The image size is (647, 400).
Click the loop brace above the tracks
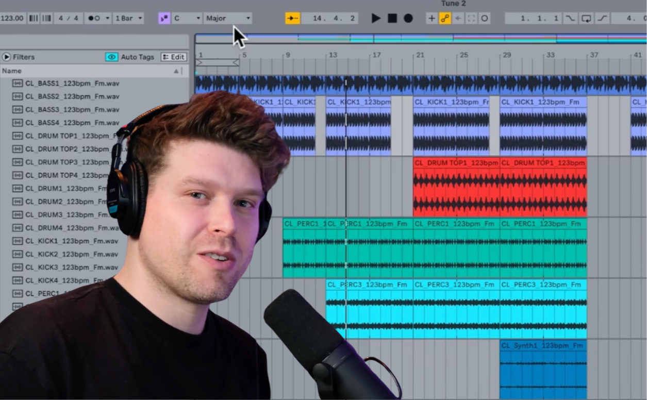(218, 62)
